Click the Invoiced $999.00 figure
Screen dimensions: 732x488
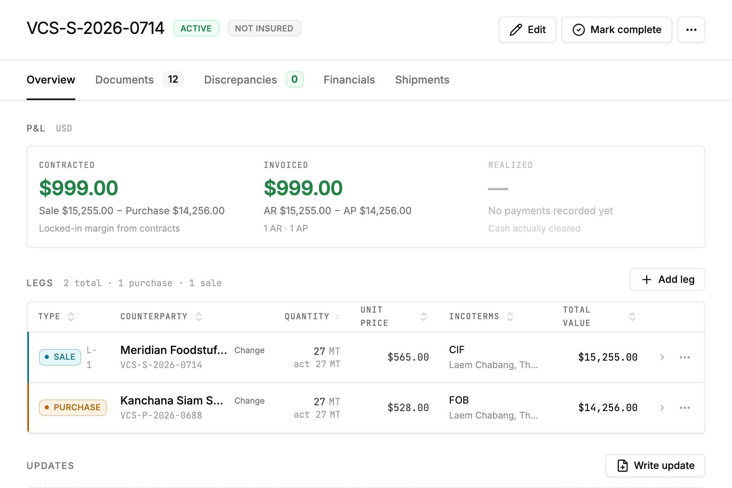pyautogui.click(x=303, y=188)
